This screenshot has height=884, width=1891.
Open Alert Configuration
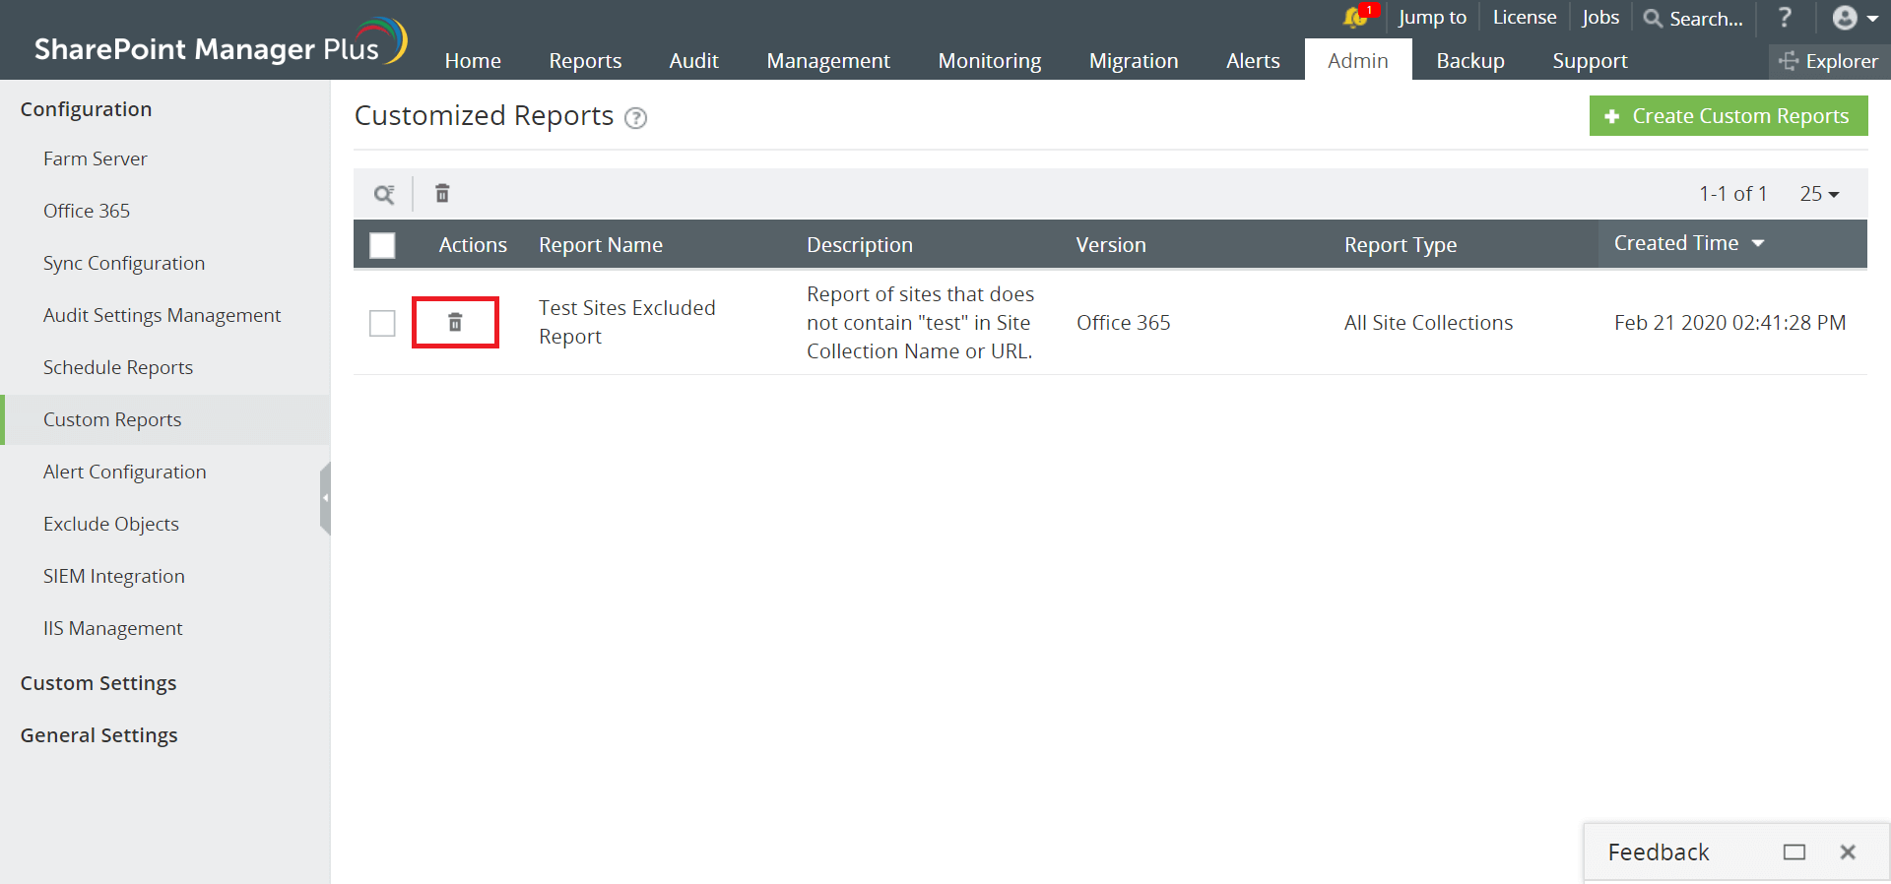pyautogui.click(x=125, y=472)
